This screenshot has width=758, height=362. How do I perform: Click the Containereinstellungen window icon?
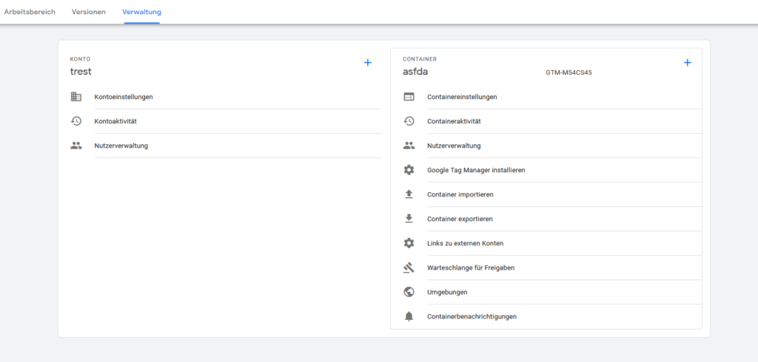point(409,97)
